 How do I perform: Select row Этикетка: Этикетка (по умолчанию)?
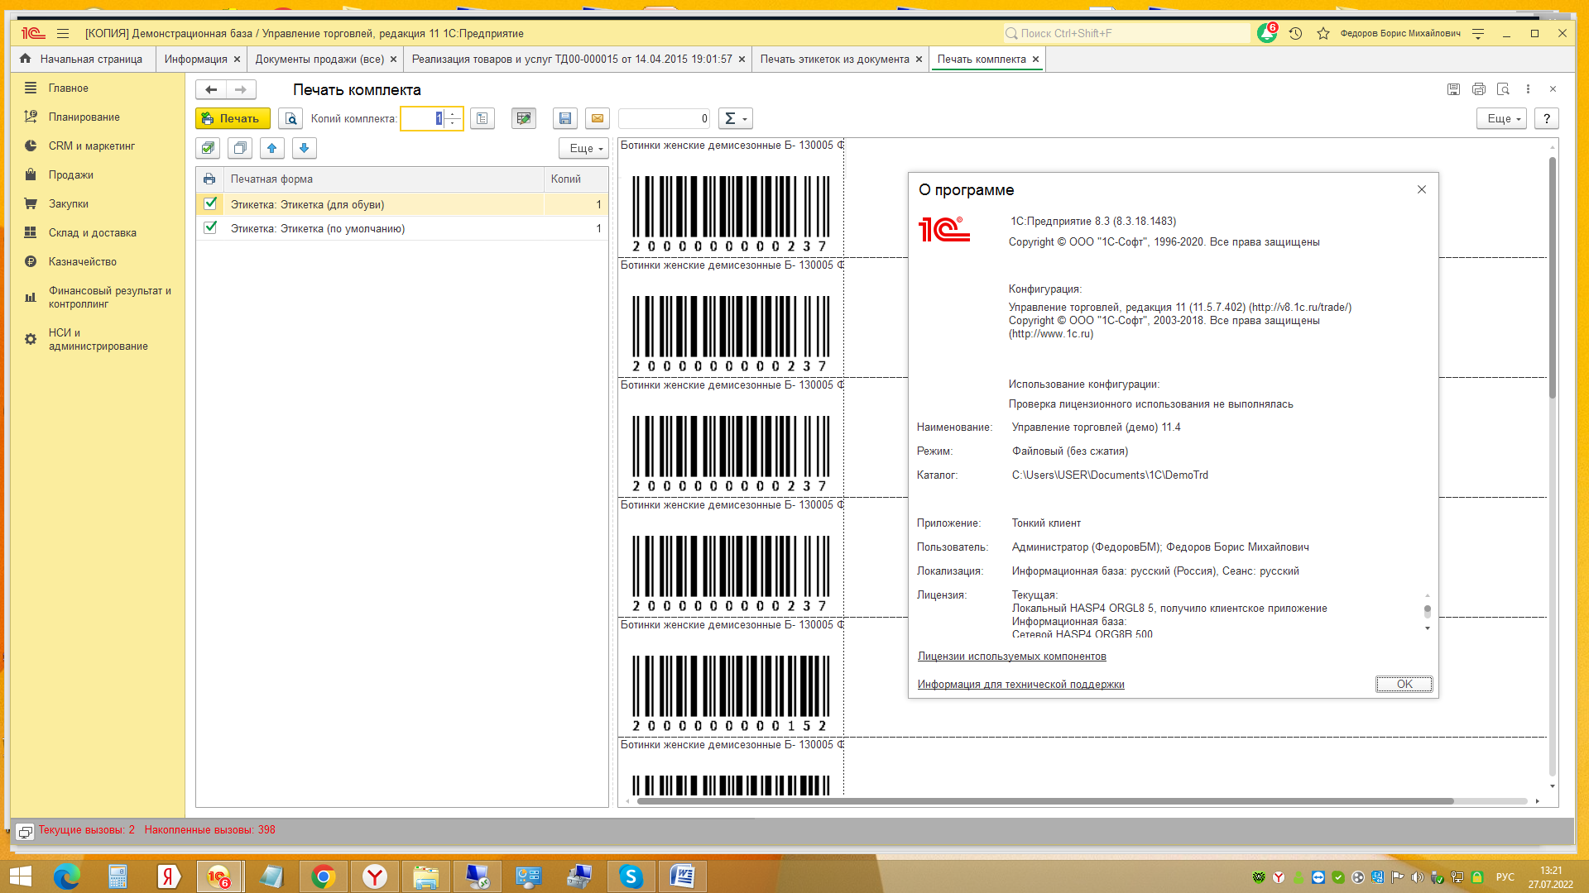click(x=402, y=228)
